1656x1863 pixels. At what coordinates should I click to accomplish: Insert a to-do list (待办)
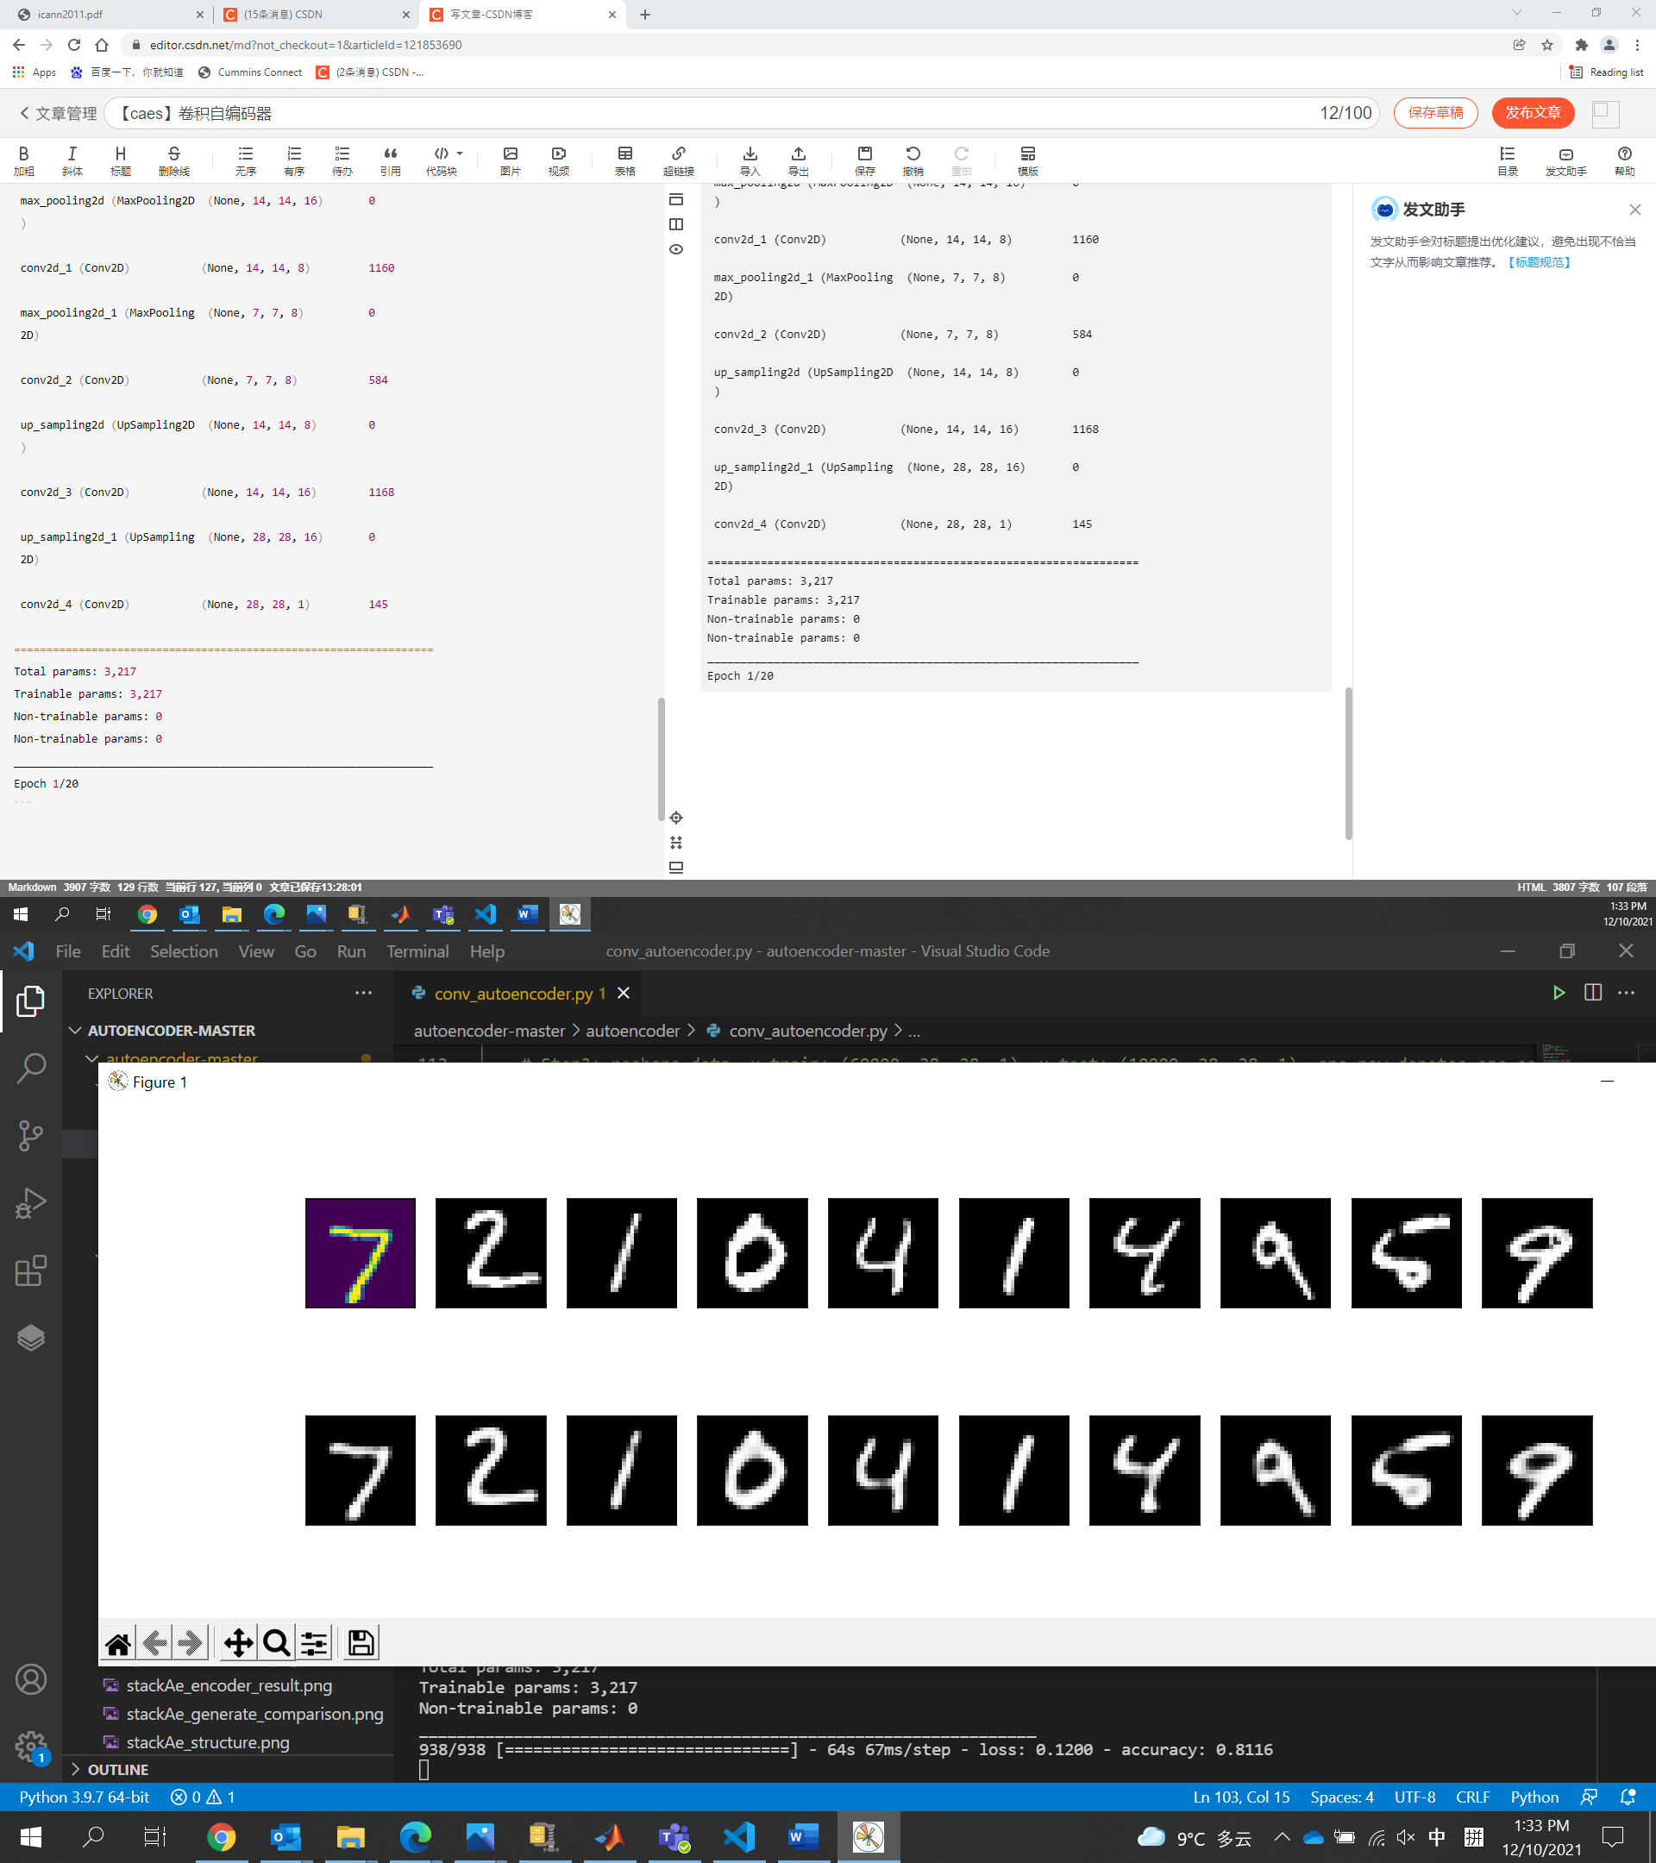(342, 160)
